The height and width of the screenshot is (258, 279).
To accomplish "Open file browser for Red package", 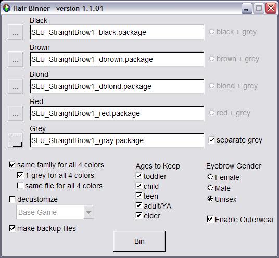I will pyautogui.click(x=16, y=113).
